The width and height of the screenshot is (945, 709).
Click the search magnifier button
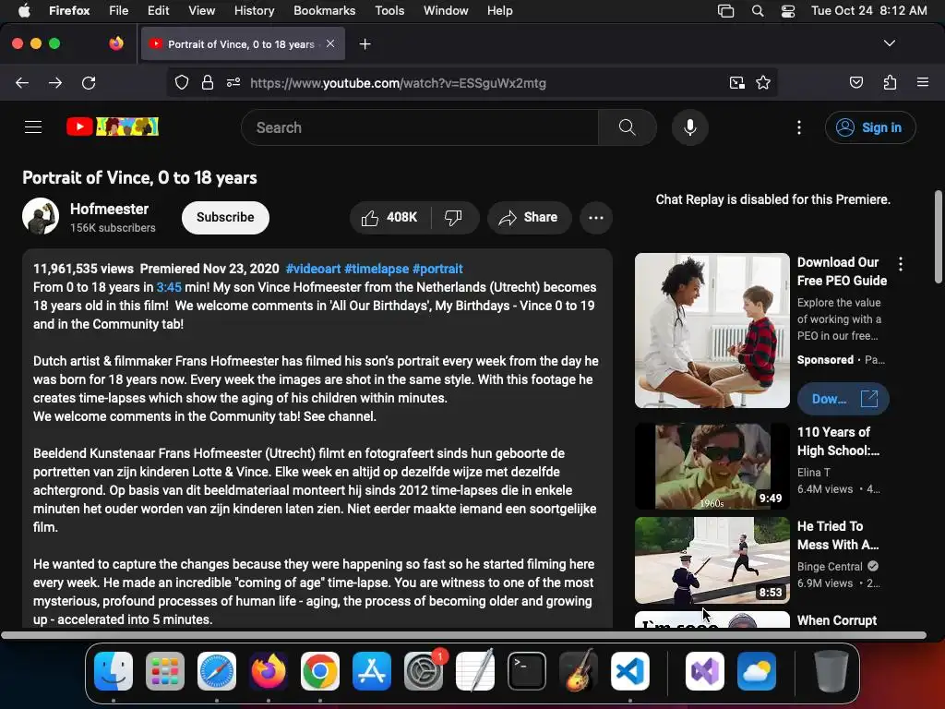627,127
